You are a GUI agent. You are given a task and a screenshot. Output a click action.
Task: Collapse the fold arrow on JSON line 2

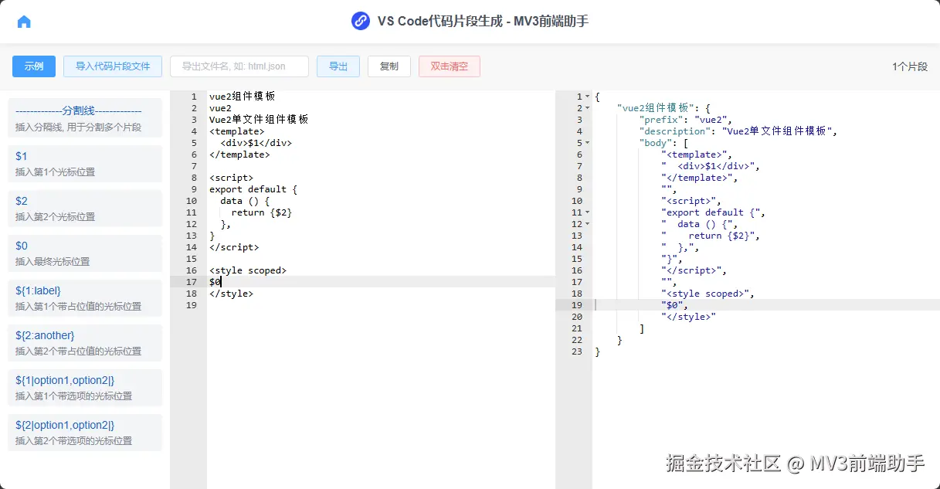[x=588, y=108]
